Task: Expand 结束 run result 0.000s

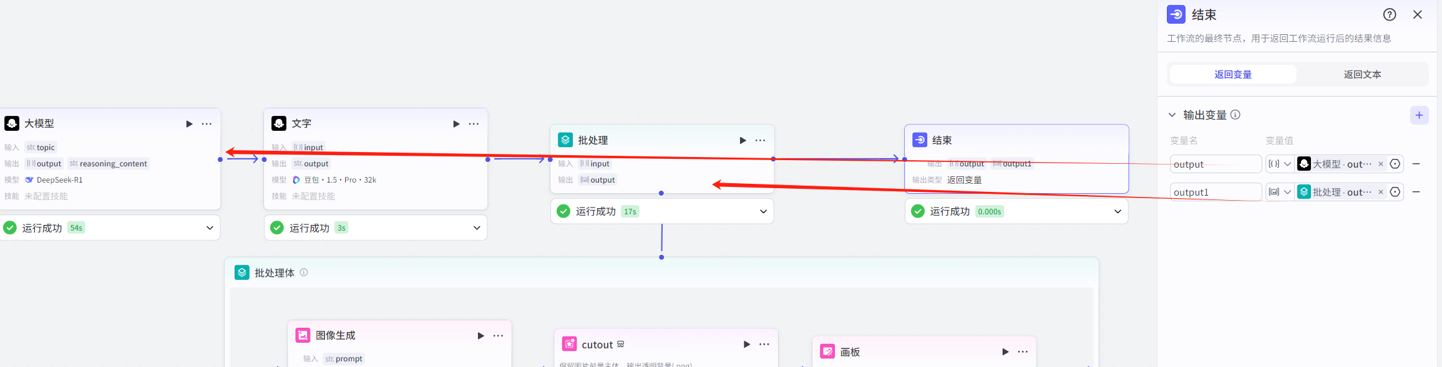Action: [x=1118, y=211]
